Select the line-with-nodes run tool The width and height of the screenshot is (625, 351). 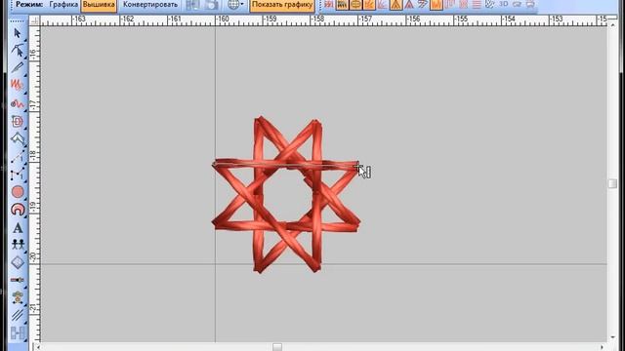tap(18, 175)
